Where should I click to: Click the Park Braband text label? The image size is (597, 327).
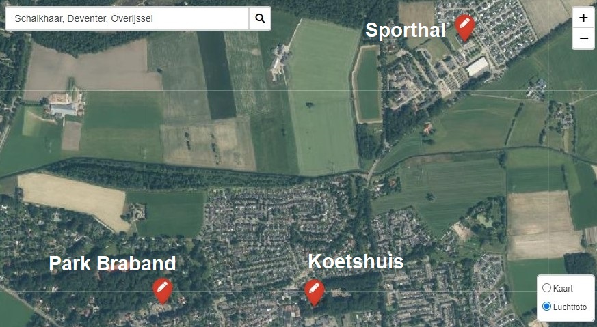(x=112, y=263)
